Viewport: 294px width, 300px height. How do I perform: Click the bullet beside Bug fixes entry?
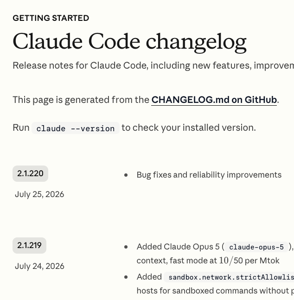[126, 175]
